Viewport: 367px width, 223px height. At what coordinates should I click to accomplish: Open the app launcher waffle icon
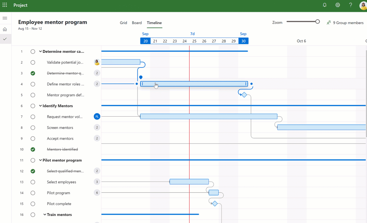(5, 5)
